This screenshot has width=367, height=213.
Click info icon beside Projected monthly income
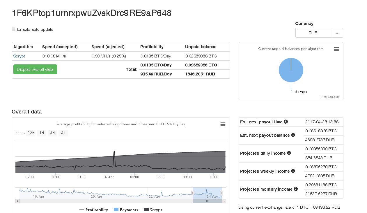(x=296, y=189)
